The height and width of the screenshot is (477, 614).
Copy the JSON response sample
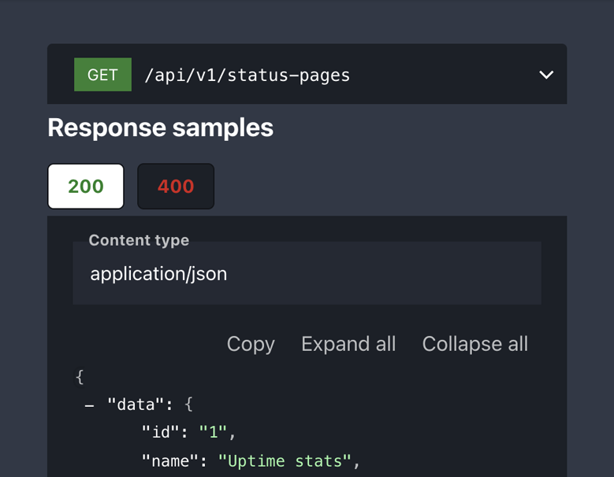(x=251, y=344)
